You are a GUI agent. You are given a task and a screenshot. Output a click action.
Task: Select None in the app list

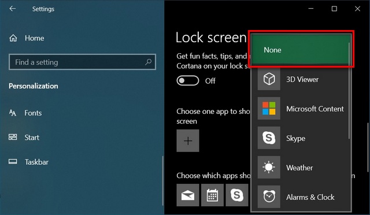301,50
